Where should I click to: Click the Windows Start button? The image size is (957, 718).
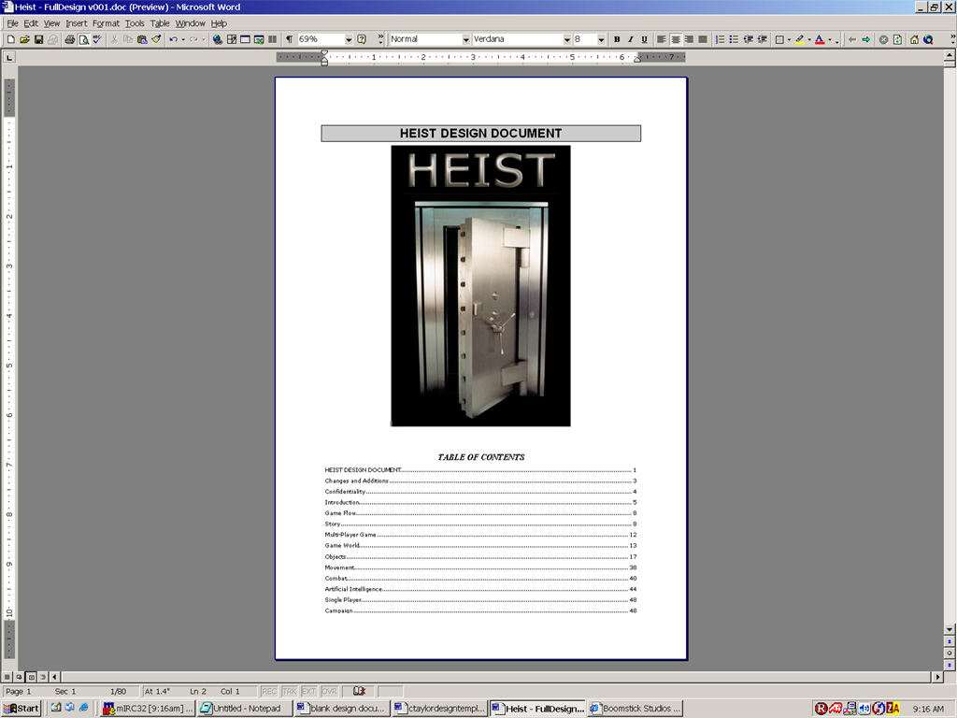[x=21, y=708]
